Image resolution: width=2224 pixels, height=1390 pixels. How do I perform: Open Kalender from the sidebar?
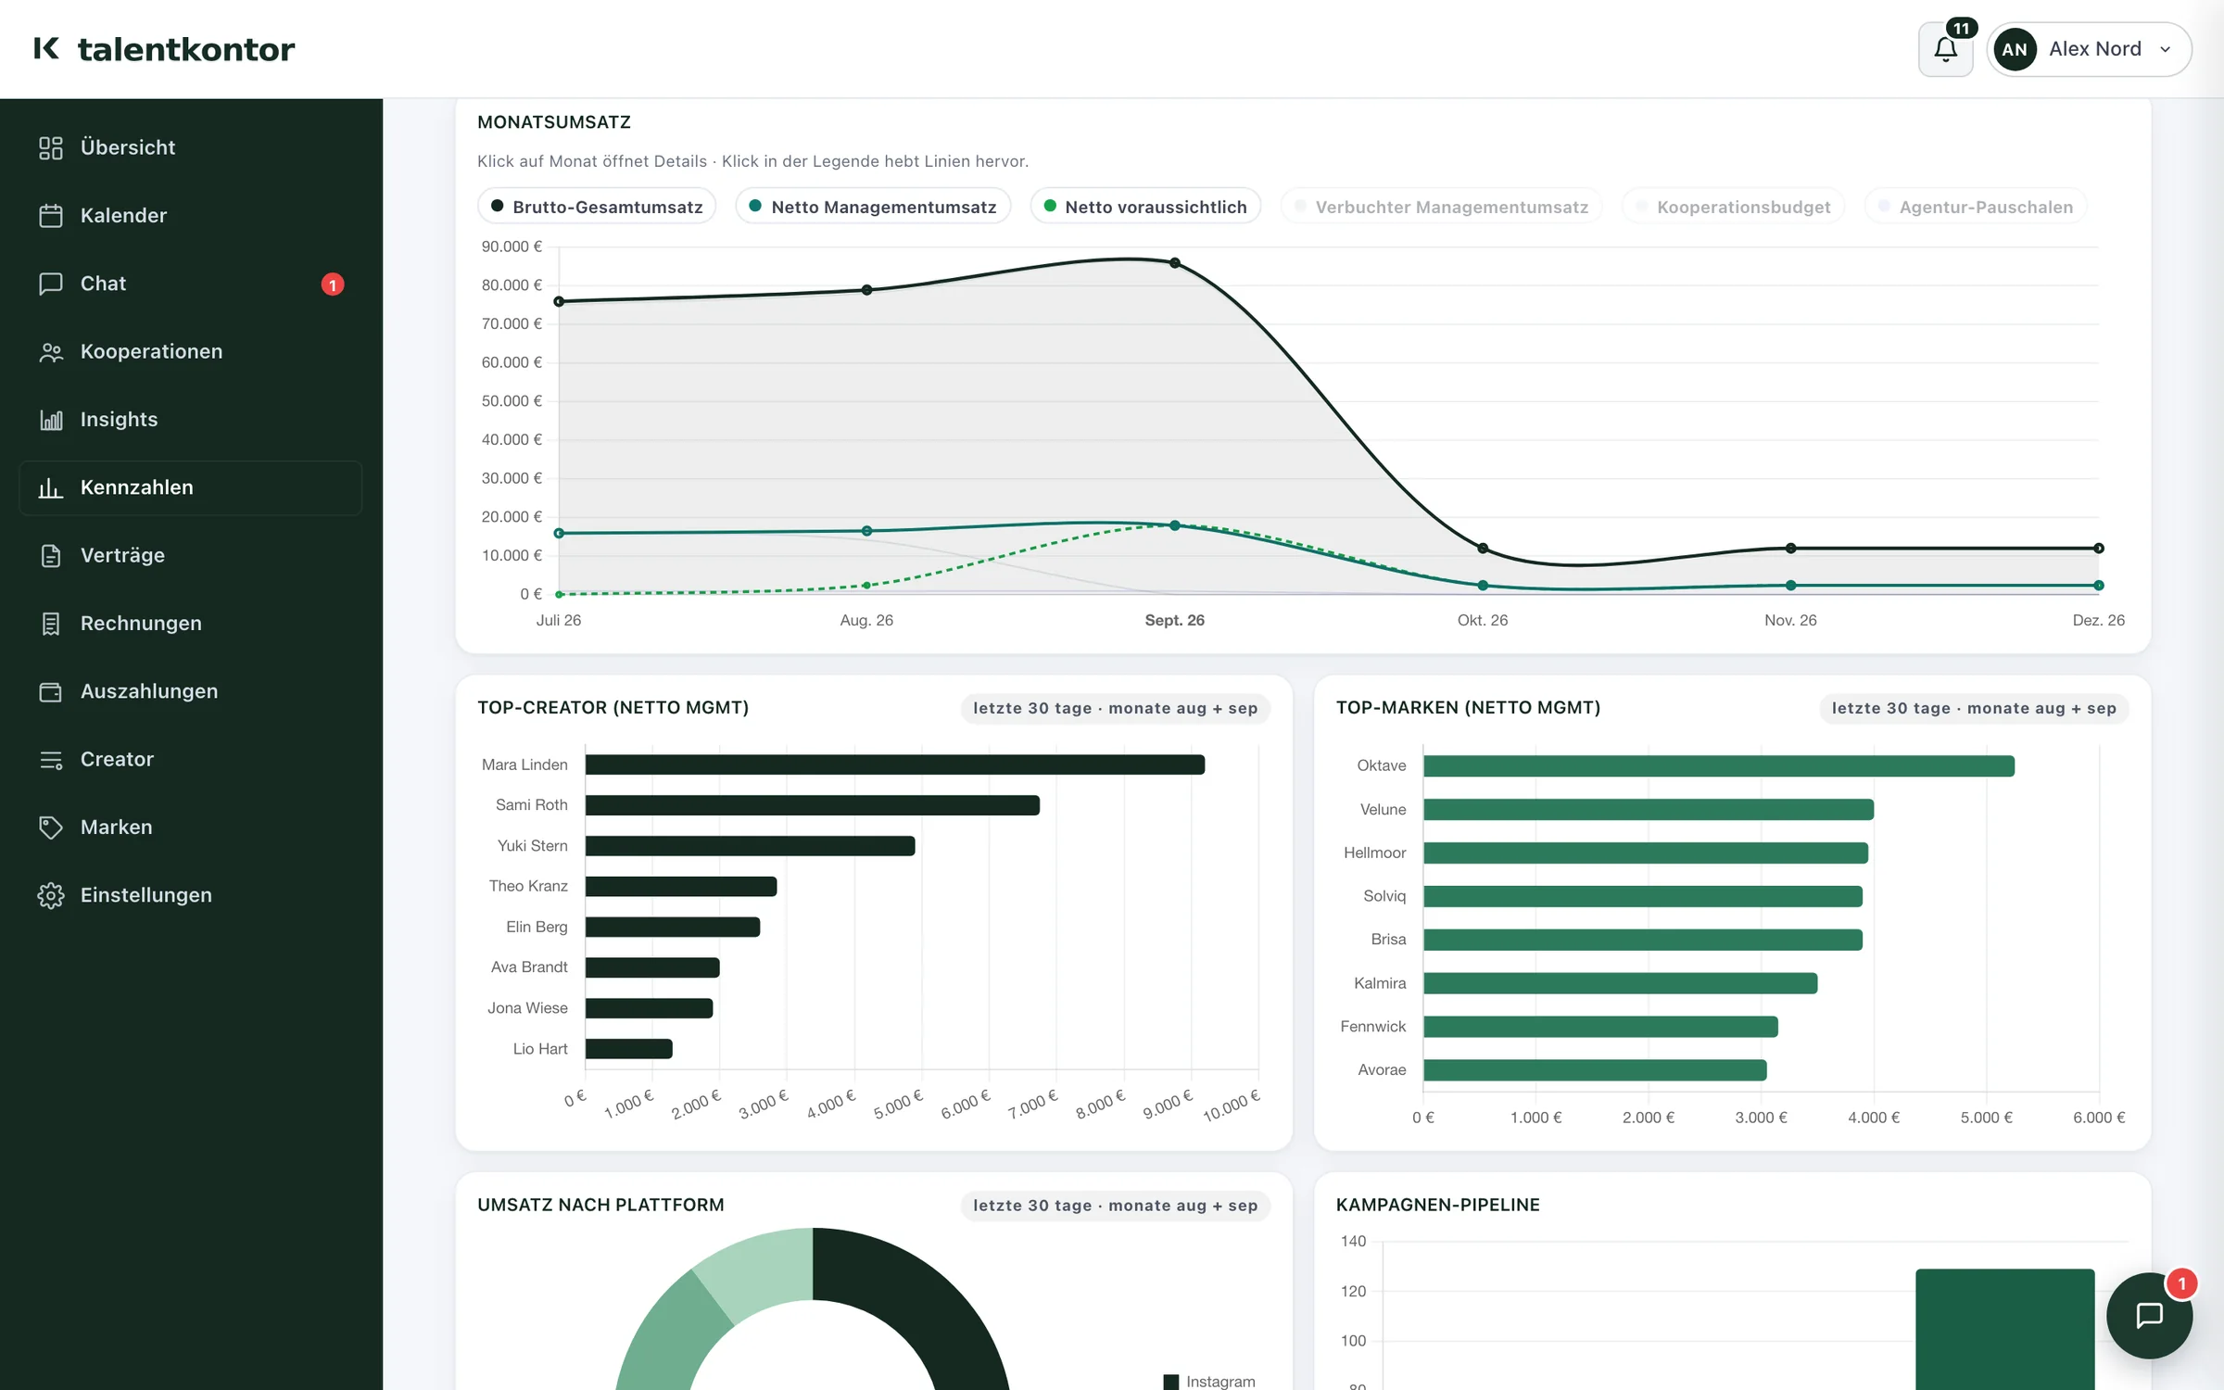click(191, 215)
